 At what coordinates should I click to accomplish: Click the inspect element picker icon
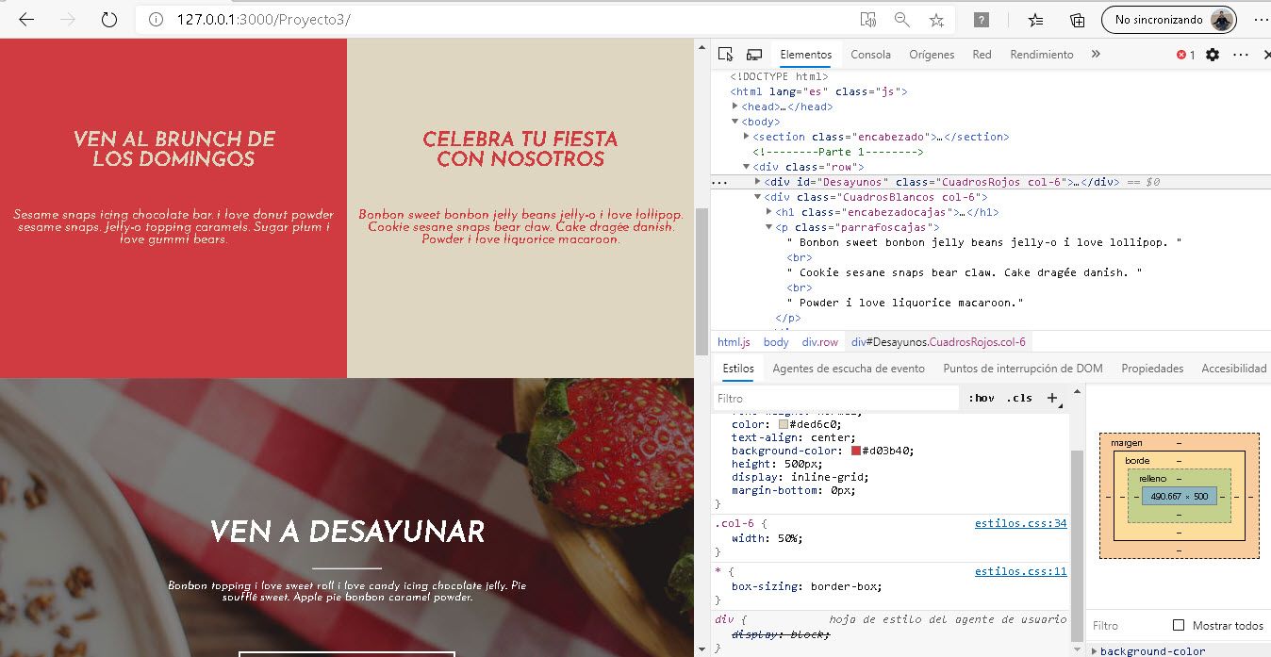pos(724,55)
